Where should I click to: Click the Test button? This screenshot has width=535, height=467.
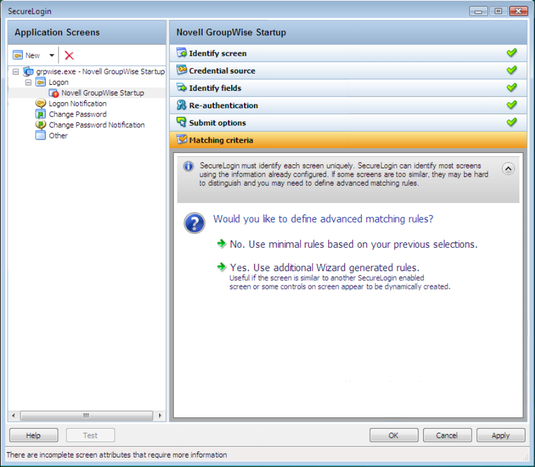90,435
